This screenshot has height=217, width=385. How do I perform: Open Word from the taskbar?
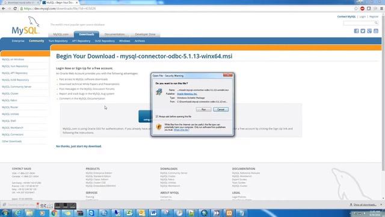point(154,213)
